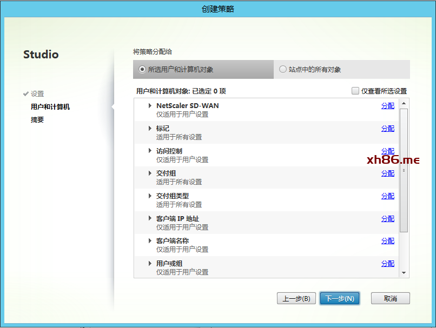Enable 仅查看所选设置 checkbox
The height and width of the screenshot is (328, 436).
coord(355,91)
